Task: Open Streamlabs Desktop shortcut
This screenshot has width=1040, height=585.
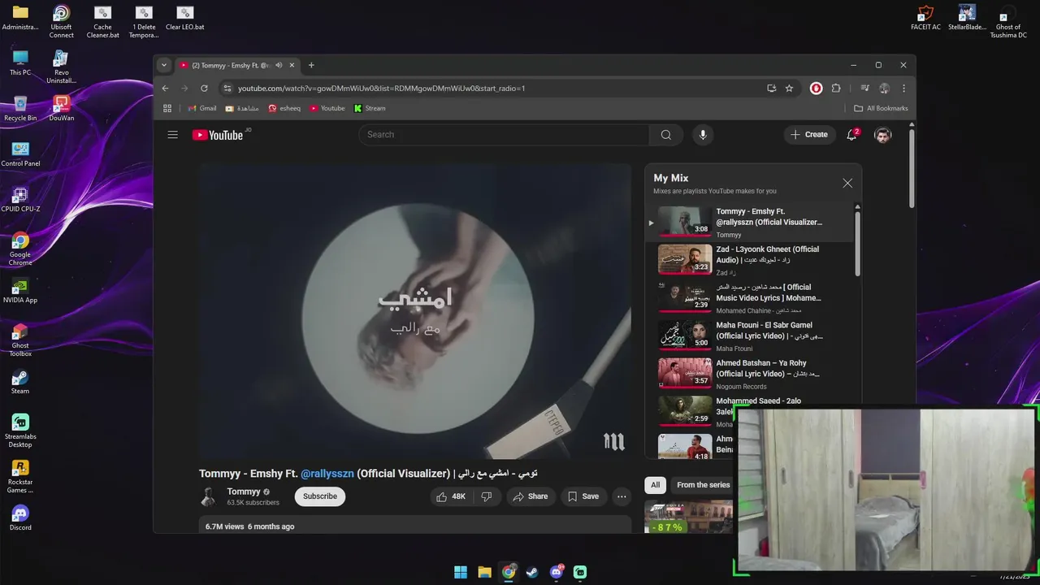Action: tap(20, 431)
